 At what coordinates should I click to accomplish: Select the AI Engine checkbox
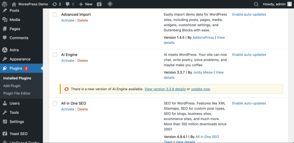(x=55, y=55)
